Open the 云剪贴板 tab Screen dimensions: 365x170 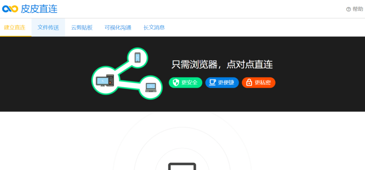click(82, 28)
